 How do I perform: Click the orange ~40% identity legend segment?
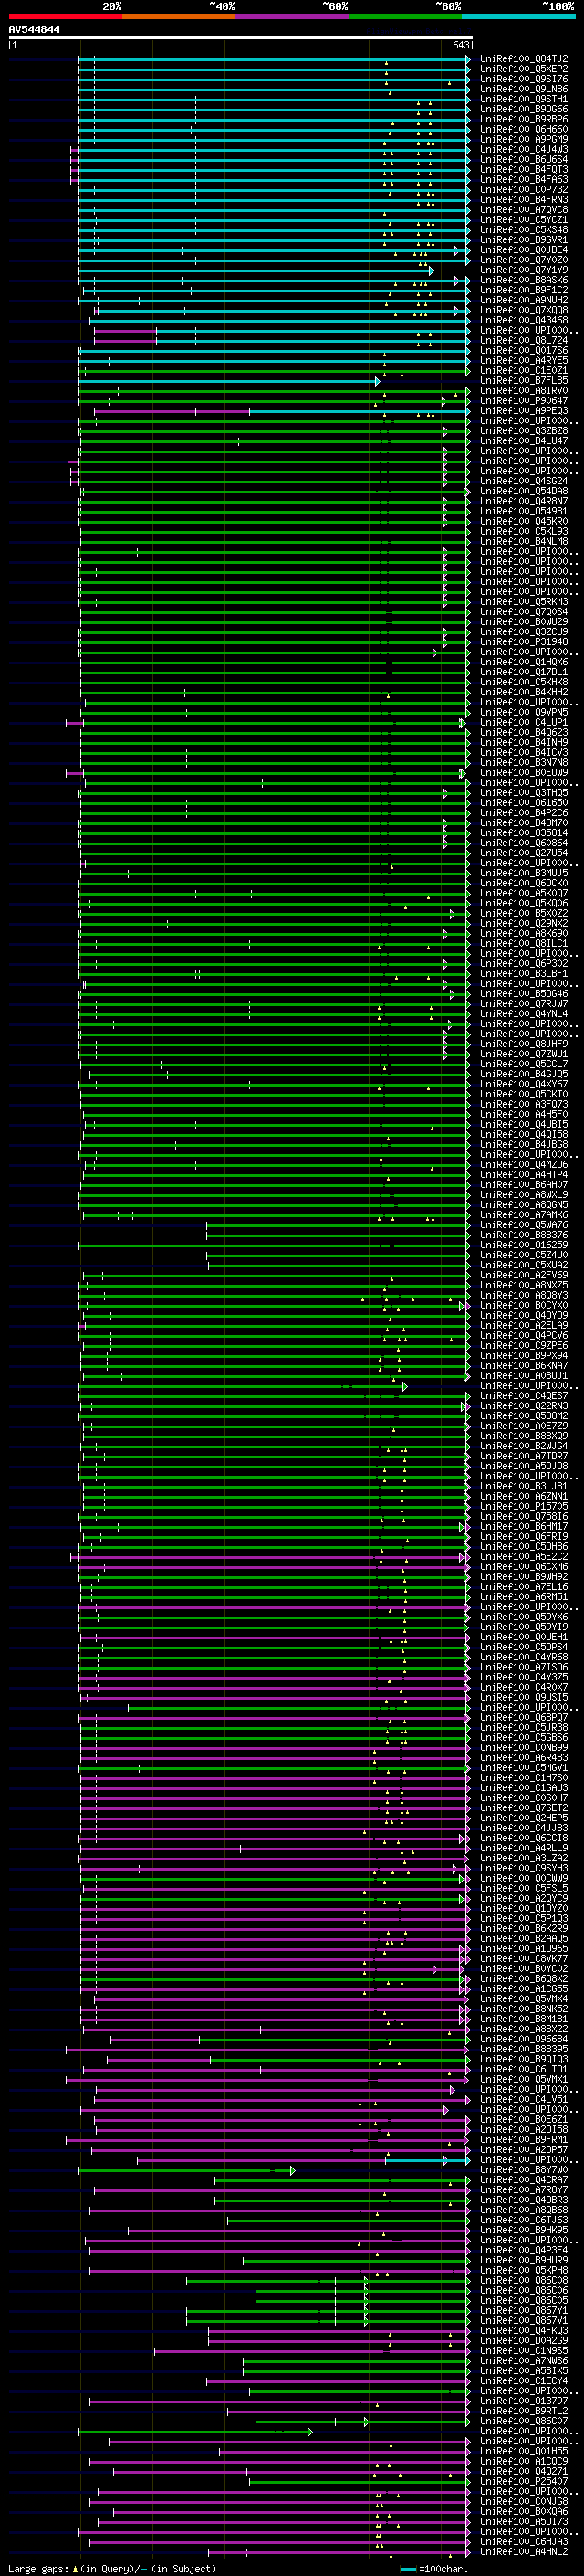179,16
